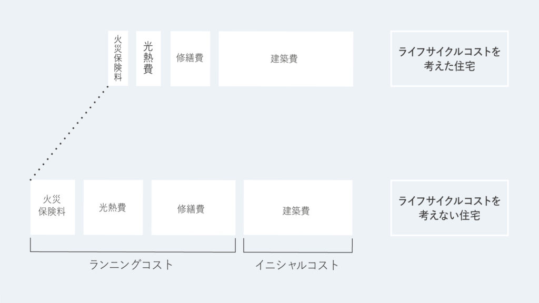Click the ライフサイクルコストを考えた住宅 label box

pos(449,58)
